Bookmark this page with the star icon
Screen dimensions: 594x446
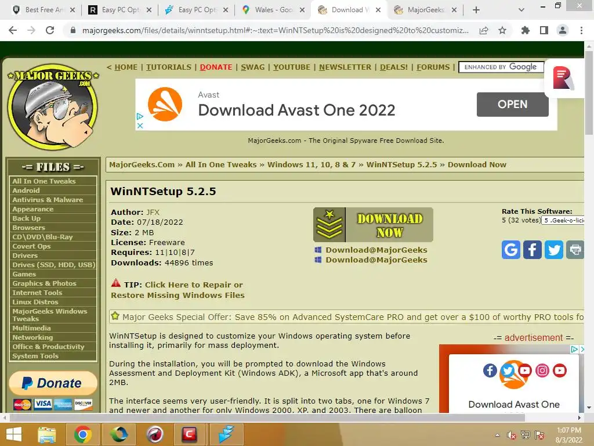[502, 30]
